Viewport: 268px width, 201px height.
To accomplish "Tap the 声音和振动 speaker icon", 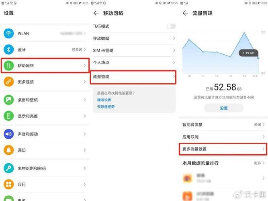I will [x=8, y=134].
